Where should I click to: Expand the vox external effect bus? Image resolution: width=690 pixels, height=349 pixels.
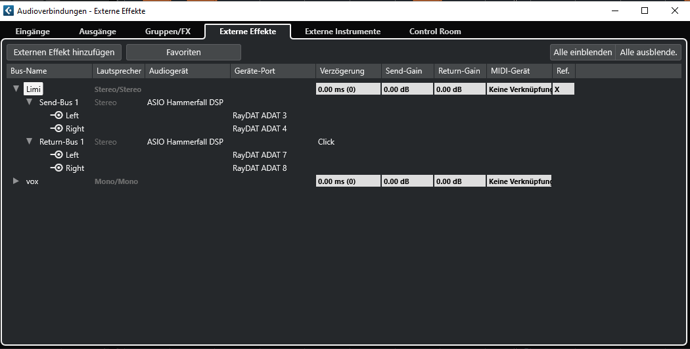click(16, 181)
